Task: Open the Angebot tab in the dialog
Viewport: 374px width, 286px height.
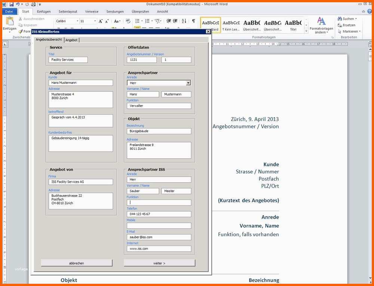Action: coord(71,40)
